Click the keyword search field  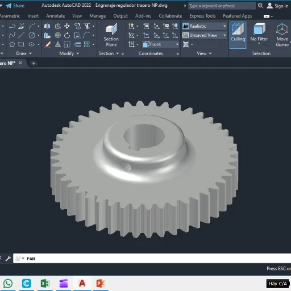222,6
